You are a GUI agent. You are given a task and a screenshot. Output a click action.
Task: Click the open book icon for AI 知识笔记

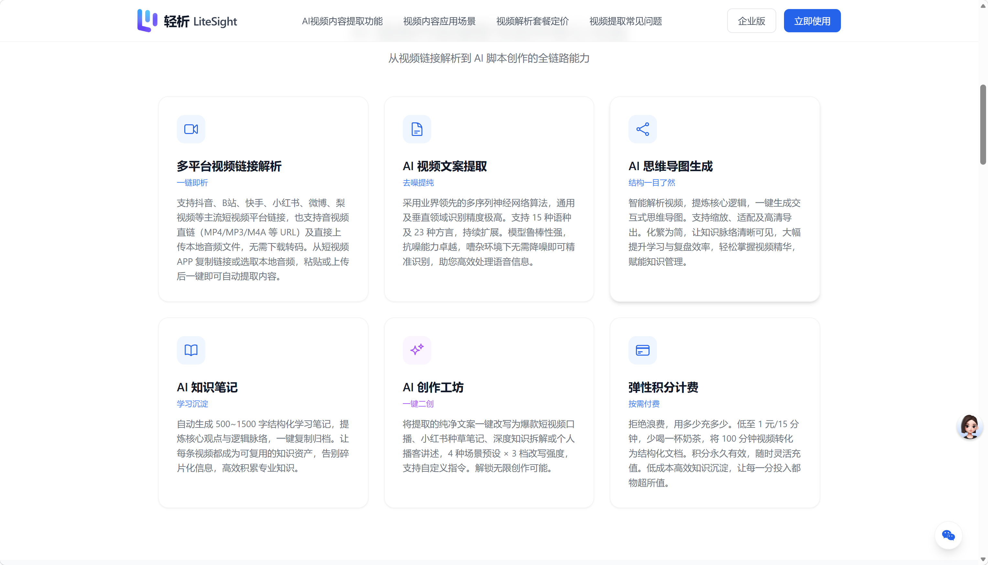pos(191,350)
